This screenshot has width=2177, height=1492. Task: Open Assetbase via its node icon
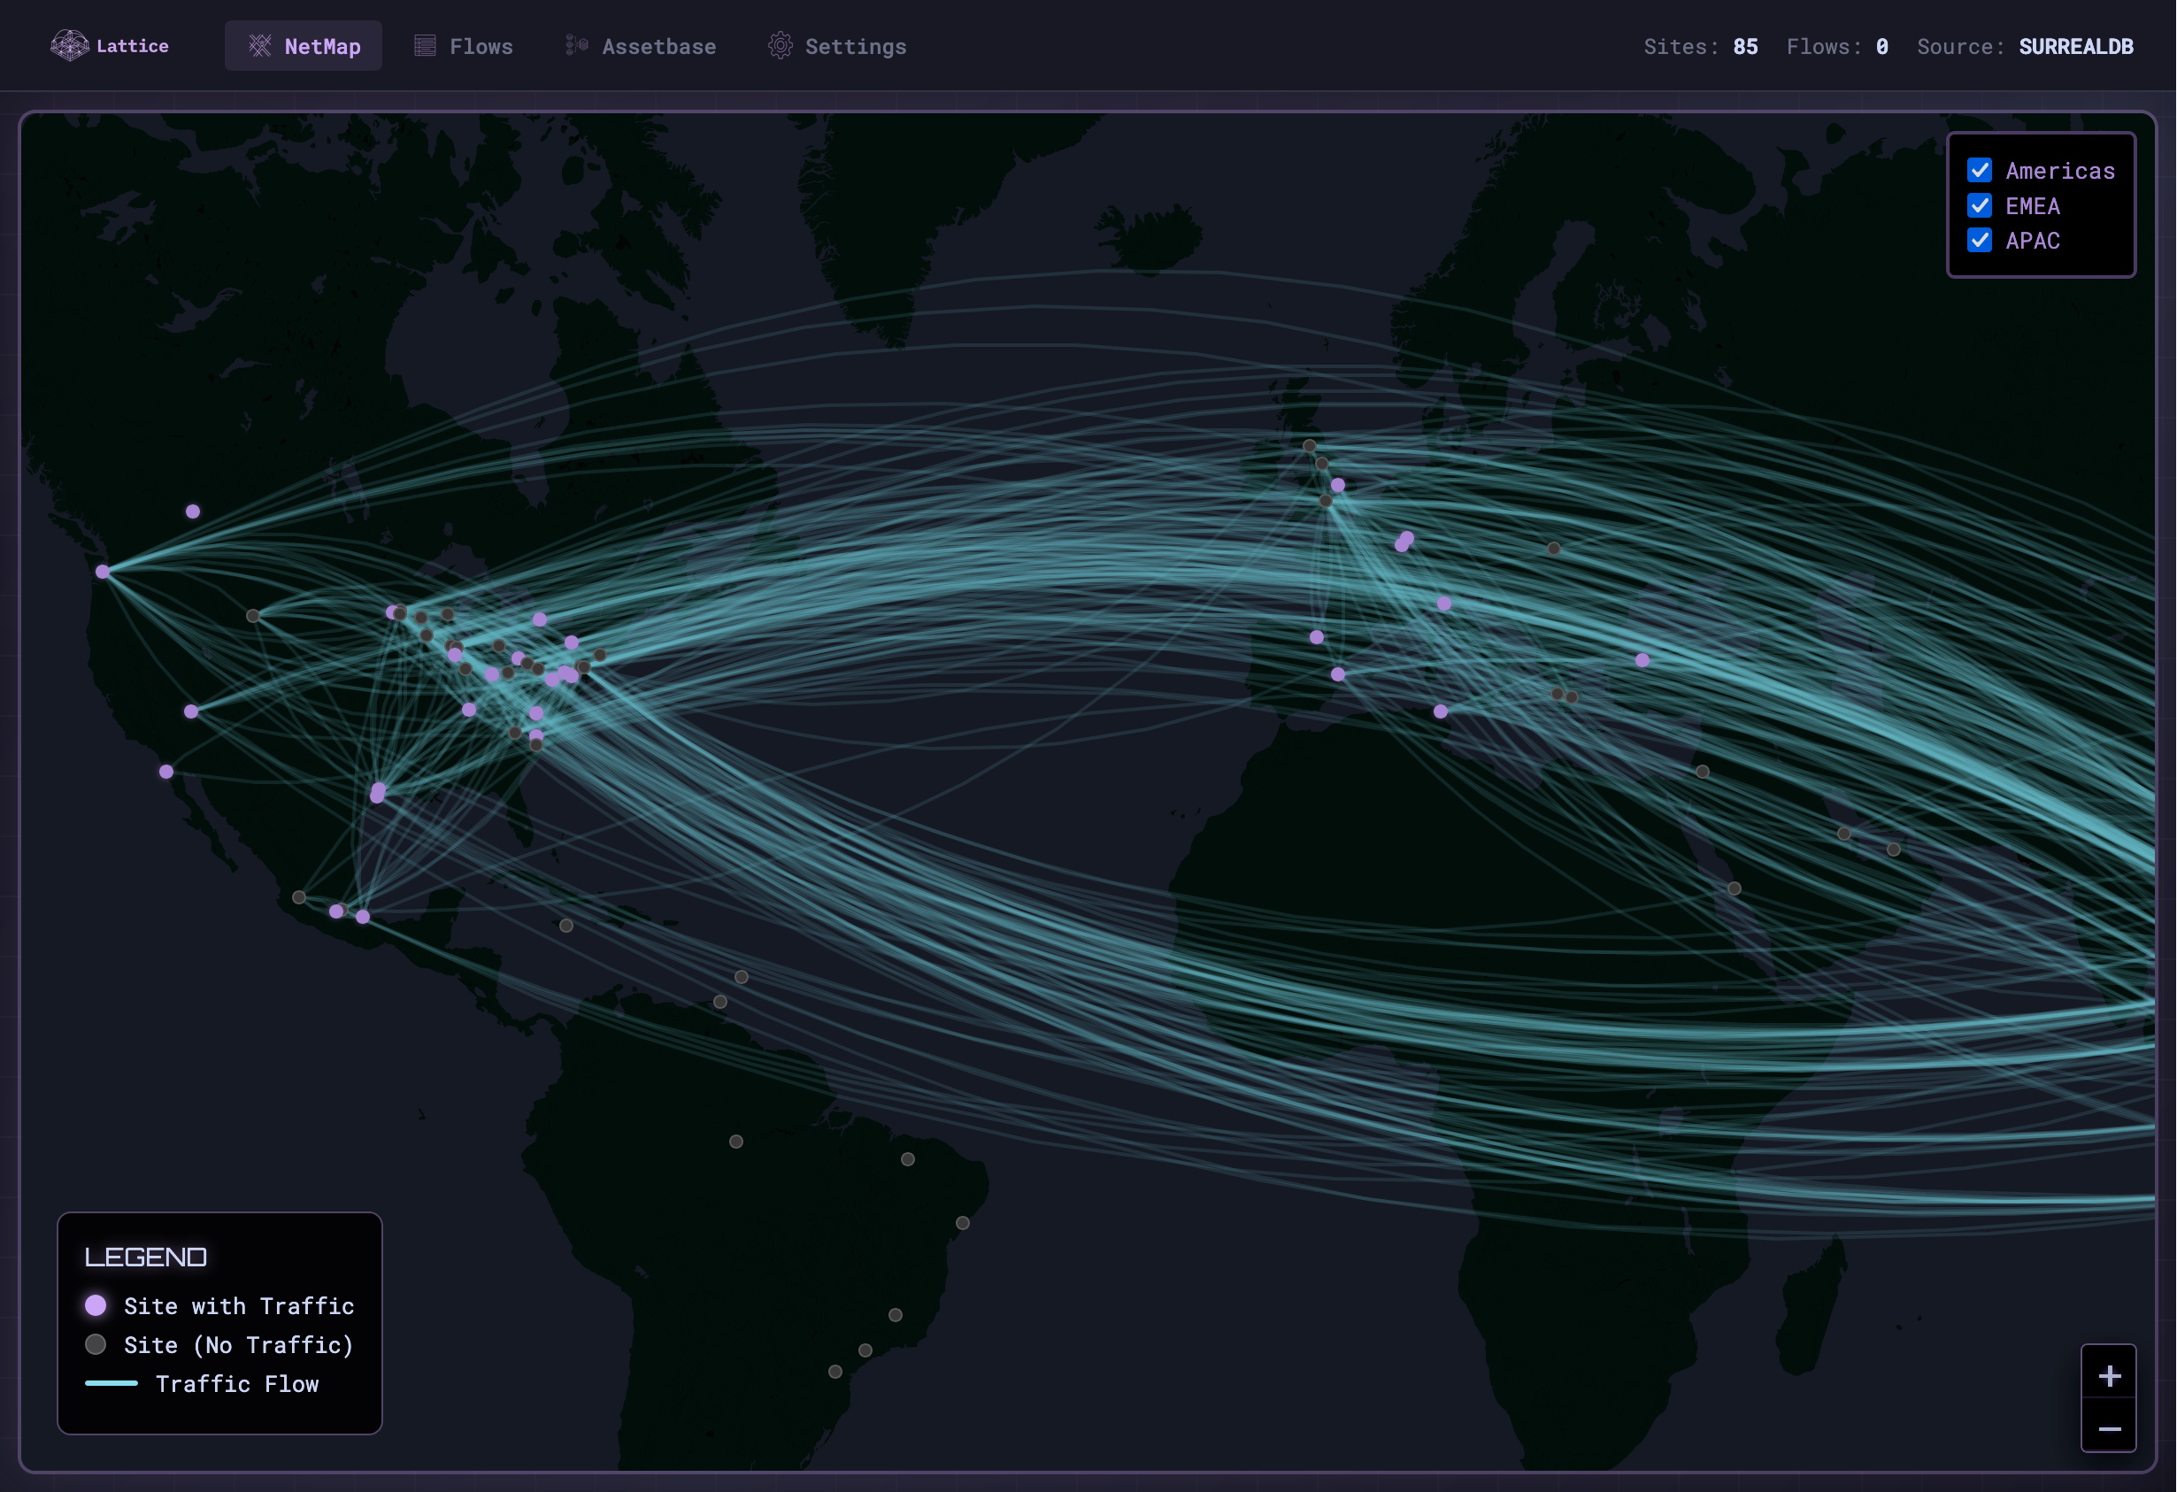[x=576, y=44]
